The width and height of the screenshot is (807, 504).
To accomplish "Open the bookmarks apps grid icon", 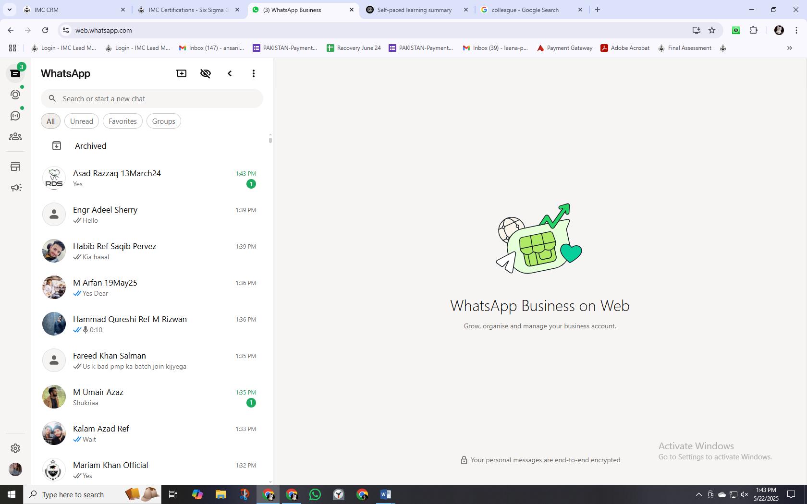I will (12, 48).
